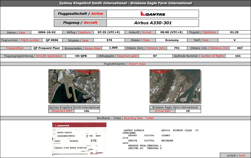This screenshot has width=251, height=158.
Task: Click the Airbus A330-301 aircraft name
Action: (153, 23)
